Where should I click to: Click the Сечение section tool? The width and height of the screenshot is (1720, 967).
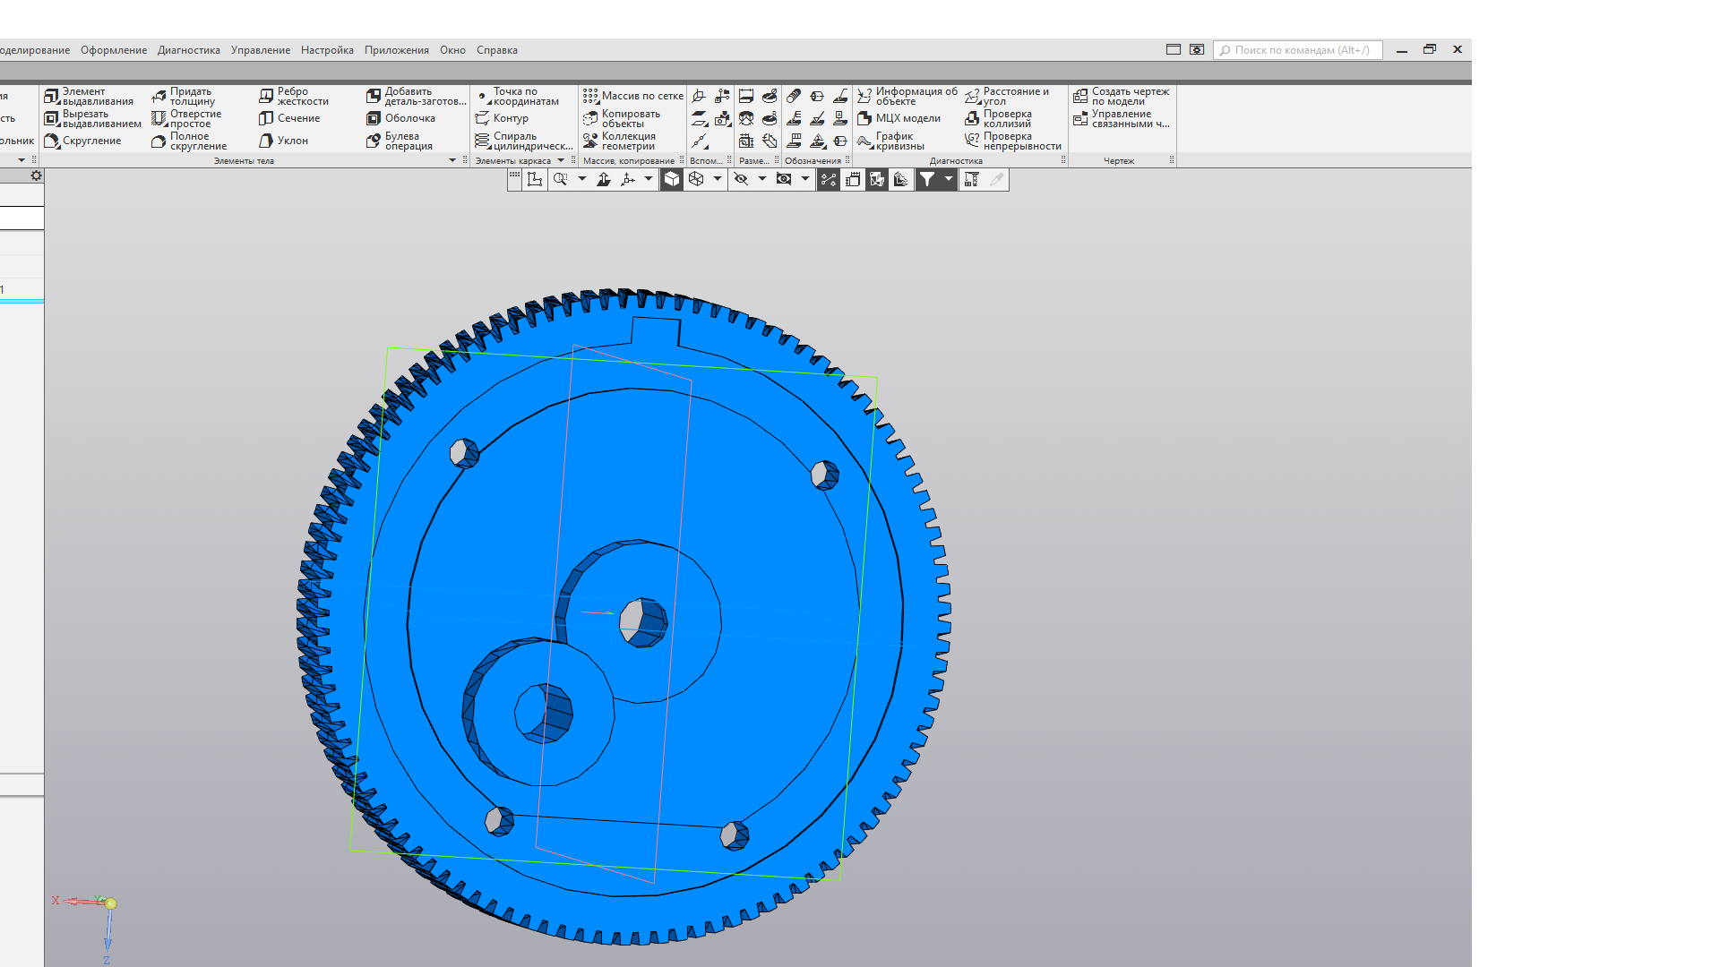(289, 118)
